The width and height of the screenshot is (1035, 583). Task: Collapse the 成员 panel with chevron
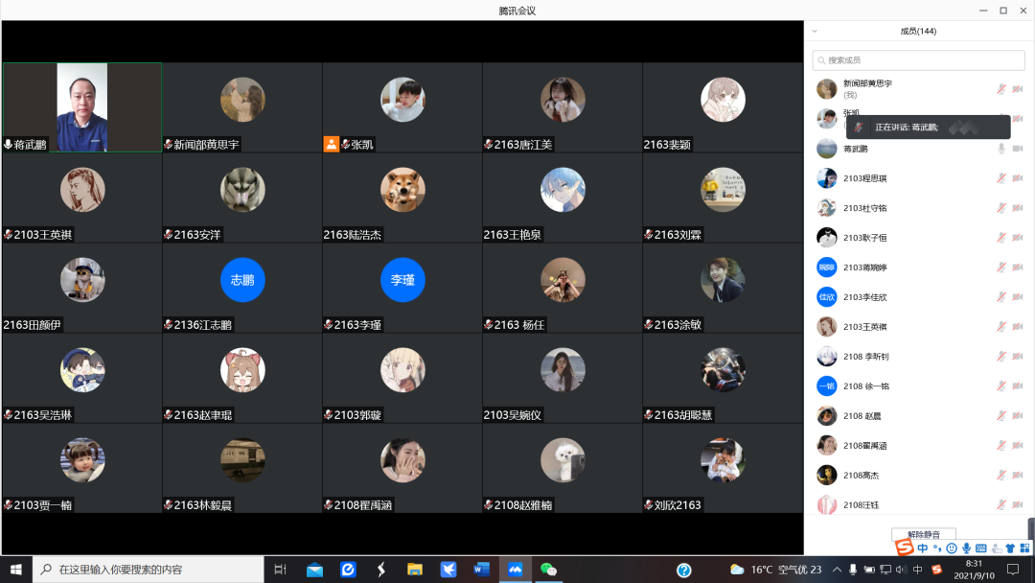click(815, 32)
